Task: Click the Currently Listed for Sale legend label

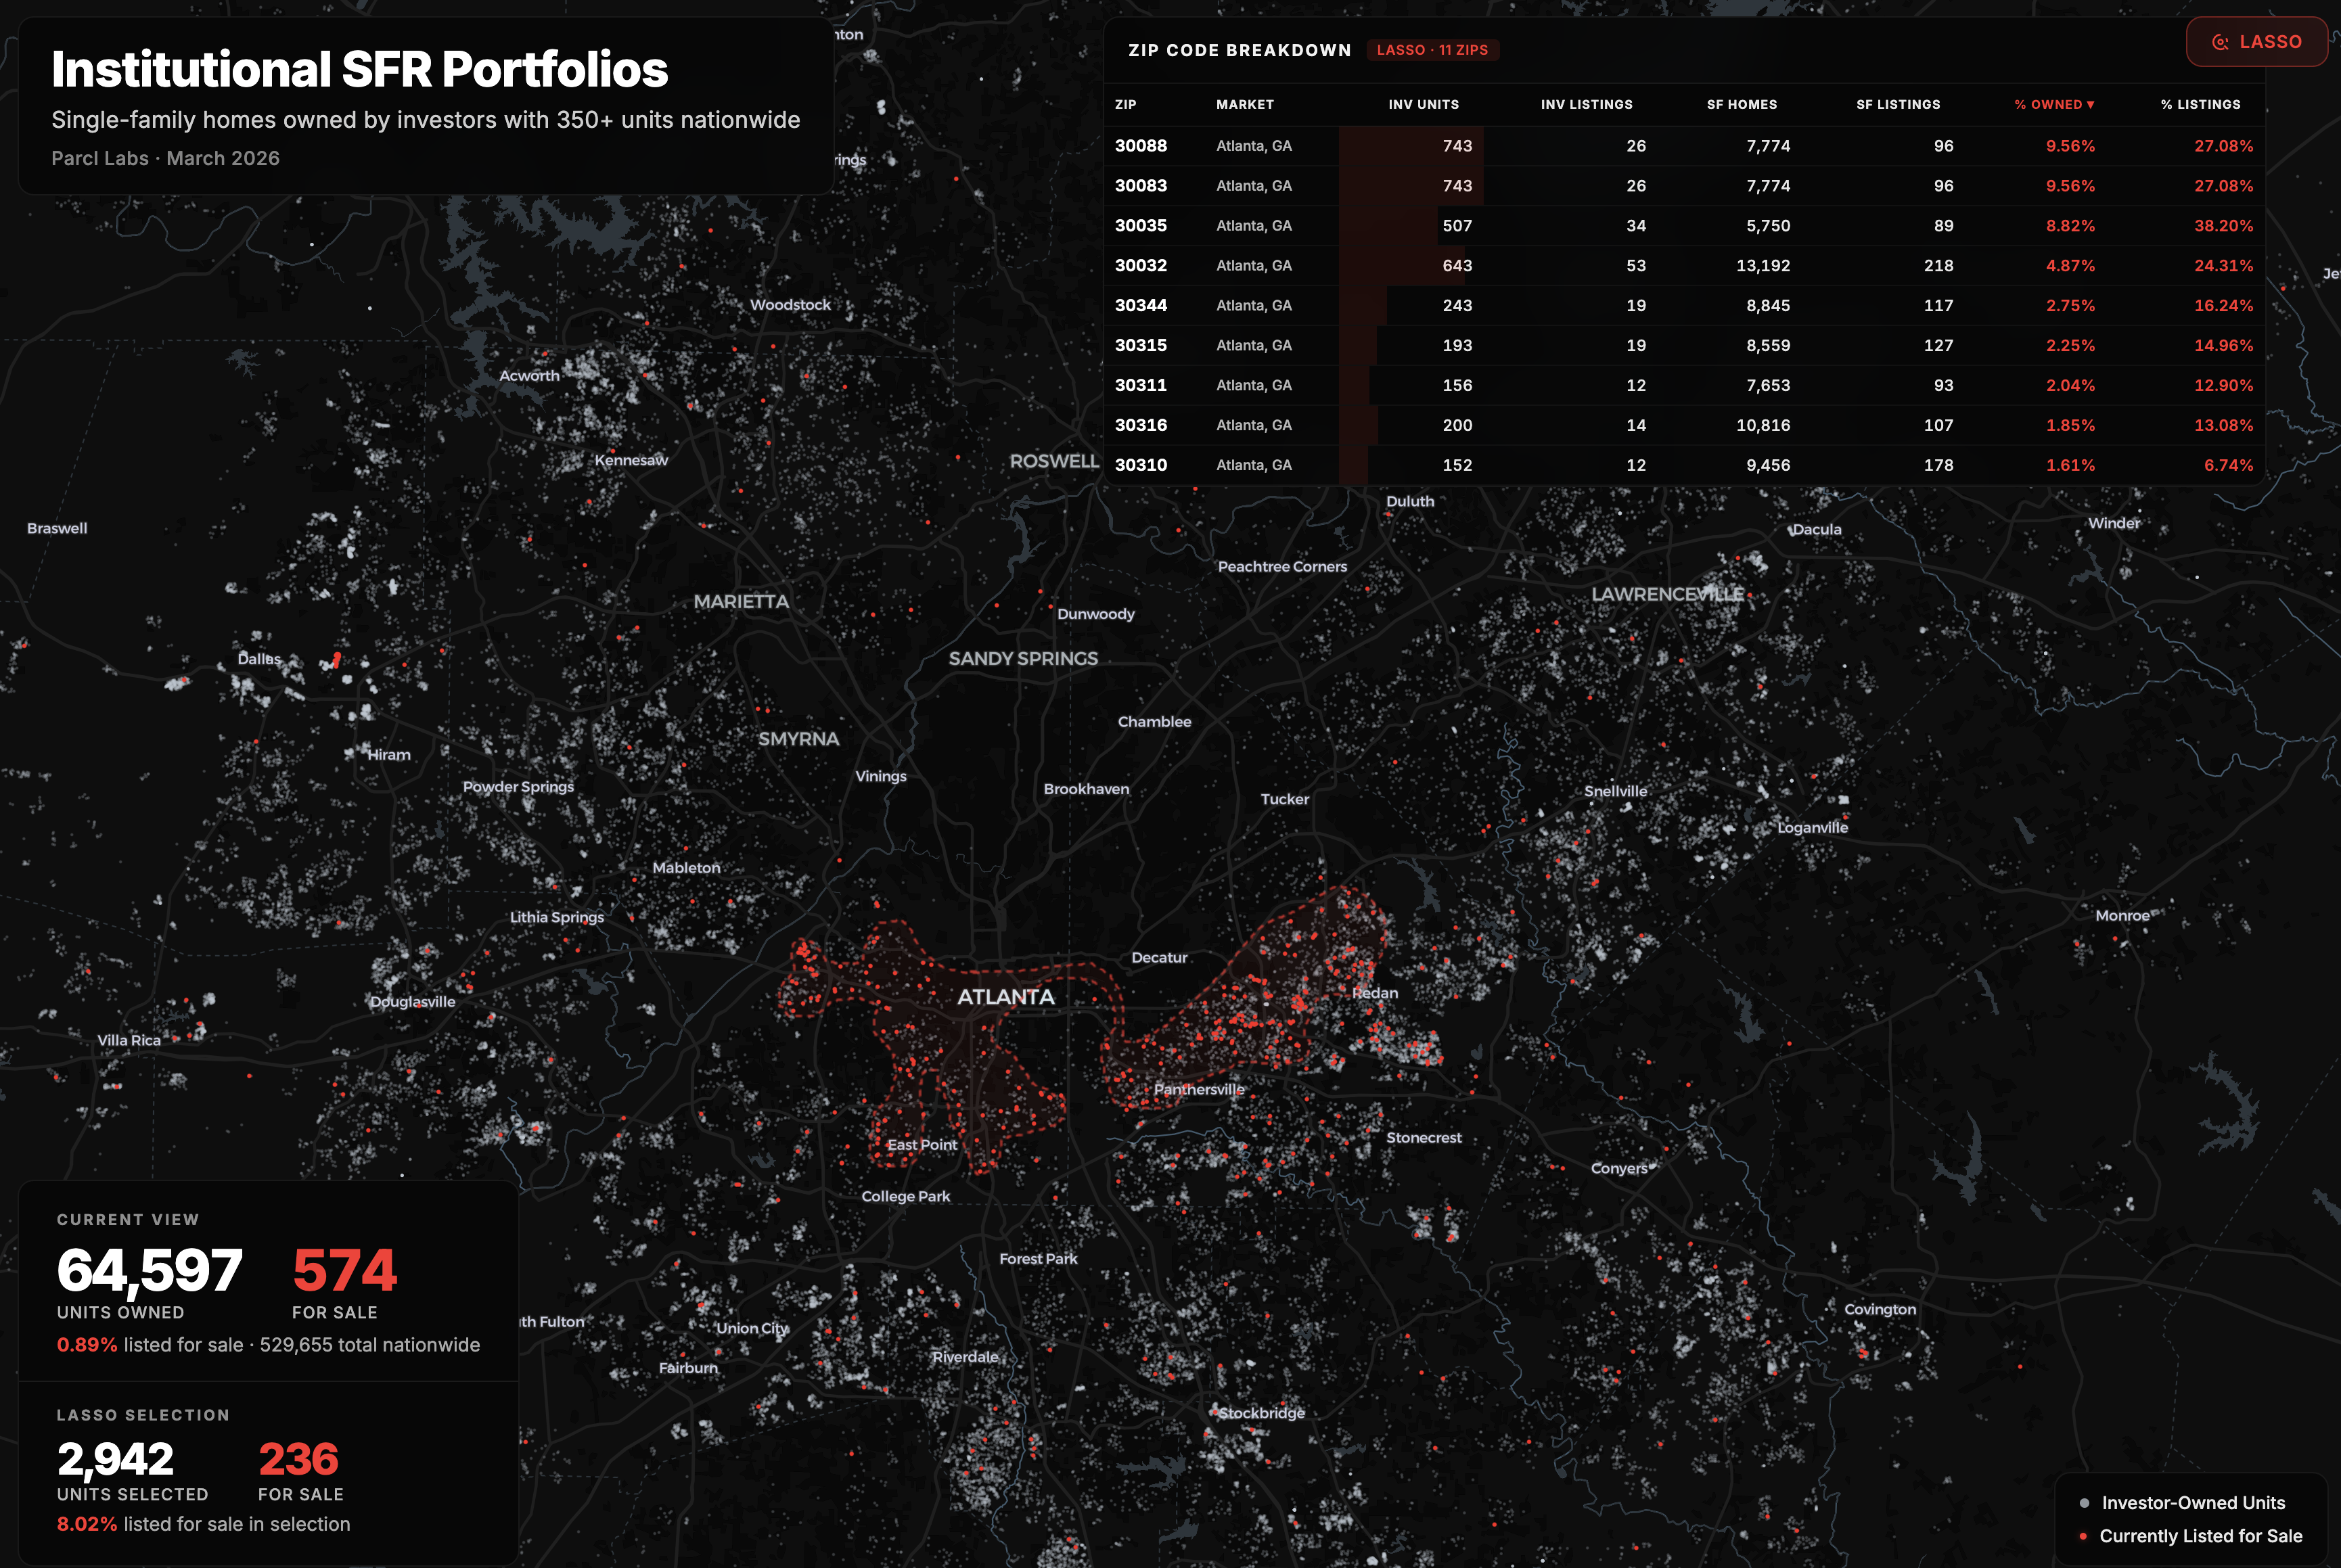Action: pos(2200,1536)
